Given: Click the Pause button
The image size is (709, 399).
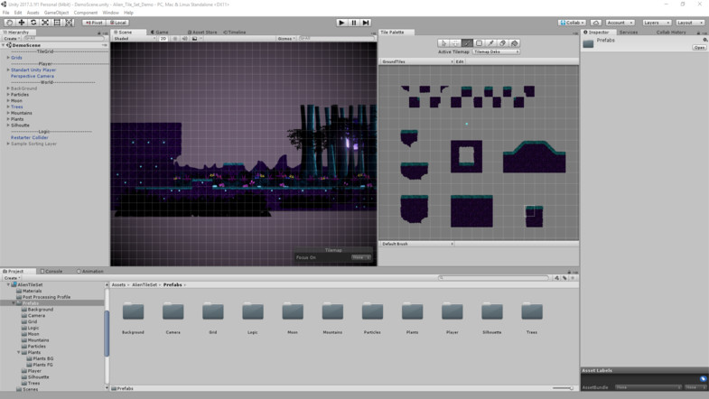Looking at the screenshot, I should [354, 23].
